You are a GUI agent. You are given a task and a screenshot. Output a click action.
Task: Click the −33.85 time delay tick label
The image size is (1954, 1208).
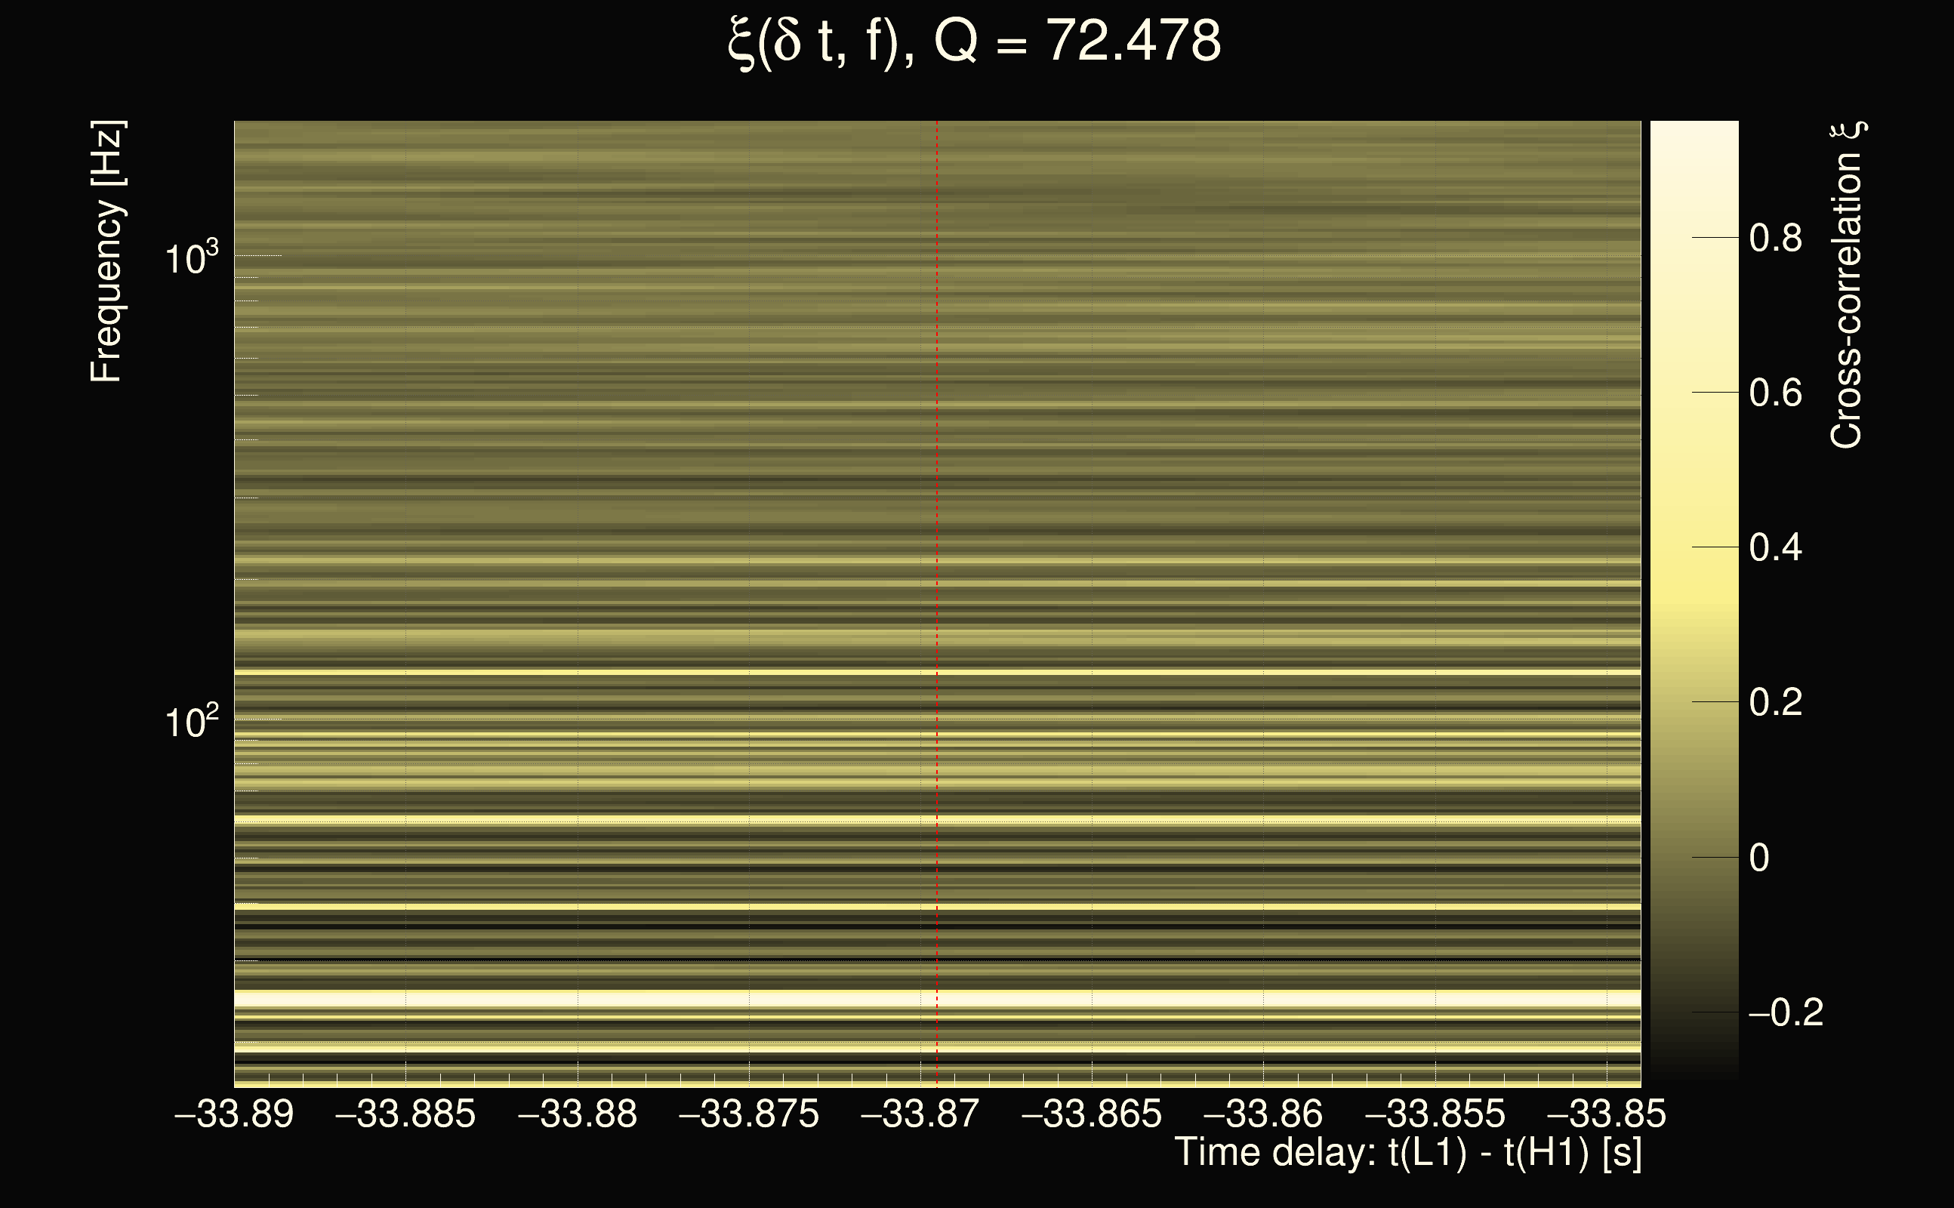point(1606,1114)
